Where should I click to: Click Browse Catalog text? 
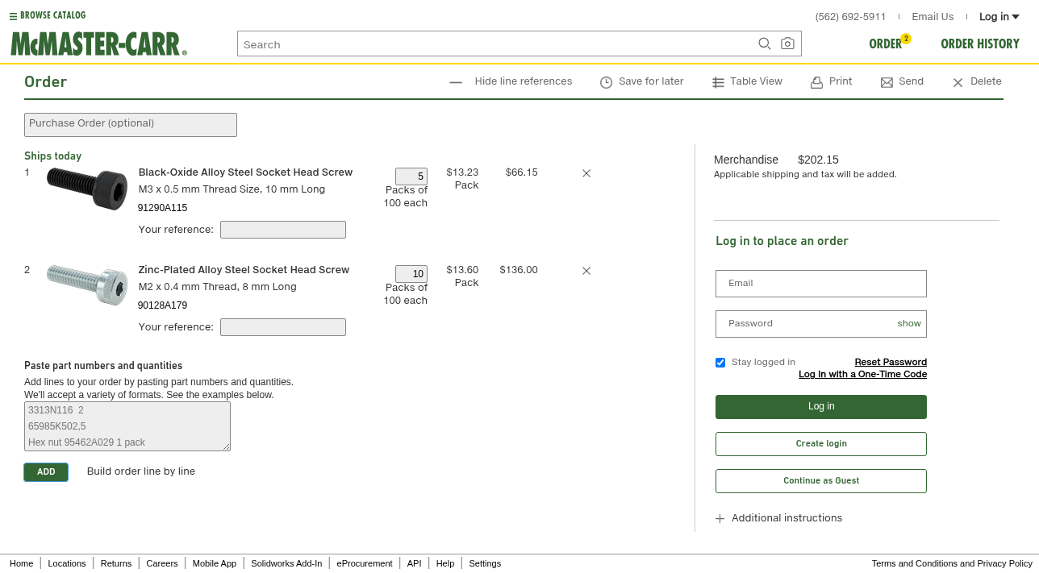[53, 15]
